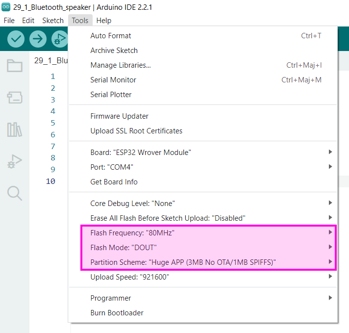
Task: Open the Sketchbook folder sidebar icon
Action: point(15,66)
